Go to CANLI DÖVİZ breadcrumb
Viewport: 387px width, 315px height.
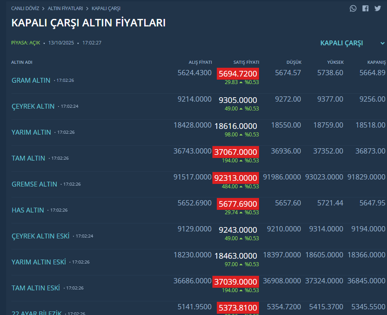pos(25,8)
